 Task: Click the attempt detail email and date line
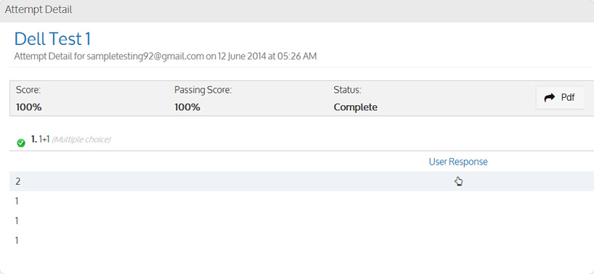(x=165, y=57)
